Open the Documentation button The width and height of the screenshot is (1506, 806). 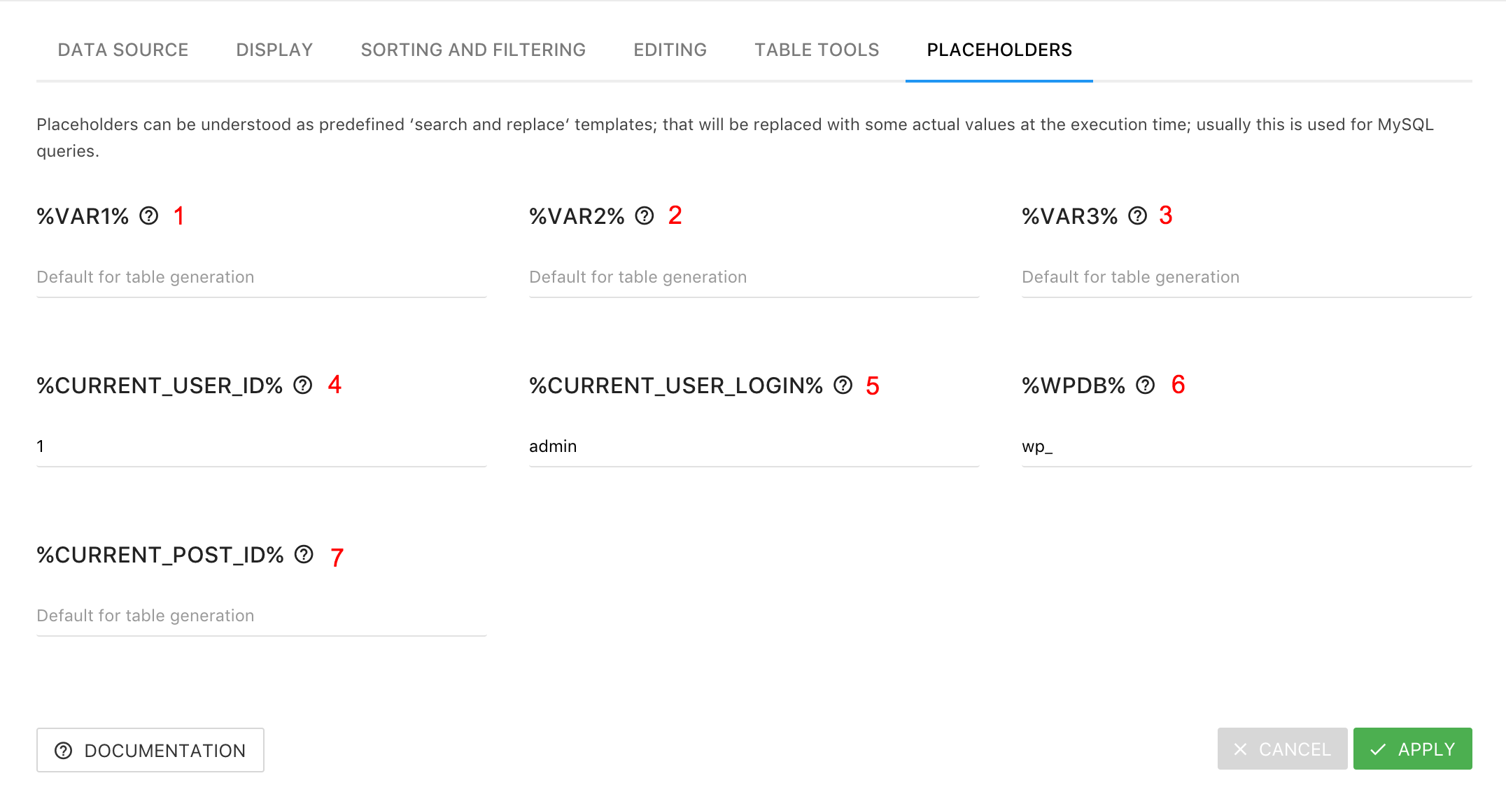click(x=150, y=750)
